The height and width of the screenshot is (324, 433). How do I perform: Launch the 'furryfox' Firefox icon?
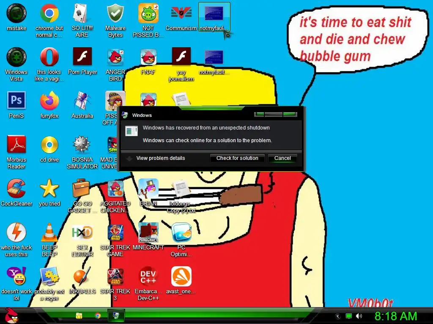coord(49,105)
